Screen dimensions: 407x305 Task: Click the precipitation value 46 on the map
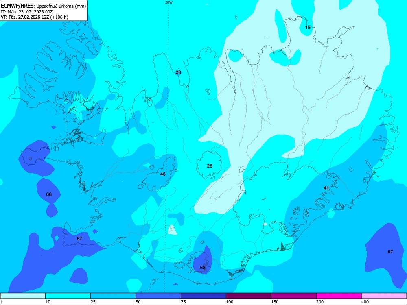pyautogui.click(x=163, y=174)
